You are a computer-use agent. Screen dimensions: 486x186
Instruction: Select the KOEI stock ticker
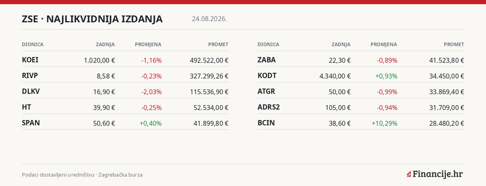[30, 60]
